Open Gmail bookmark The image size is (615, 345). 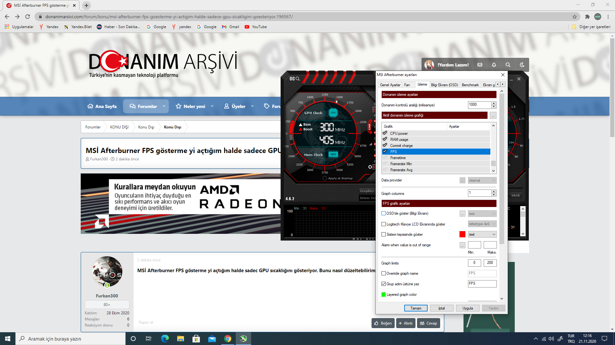pyautogui.click(x=231, y=27)
